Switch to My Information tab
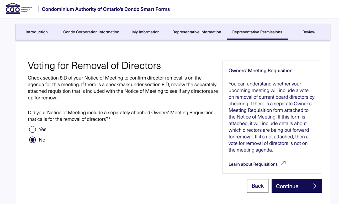The width and height of the screenshot is (339, 204). click(x=146, y=32)
